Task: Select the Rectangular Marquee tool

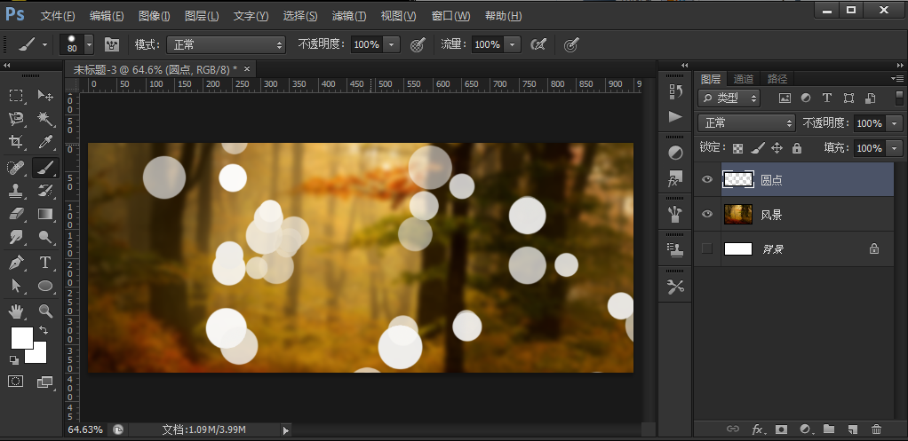Action: 16,95
